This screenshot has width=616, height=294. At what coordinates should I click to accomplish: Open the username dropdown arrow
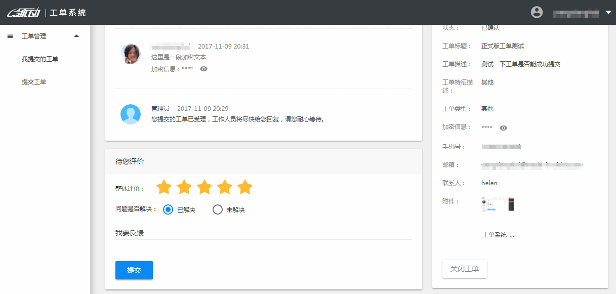(x=608, y=12)
